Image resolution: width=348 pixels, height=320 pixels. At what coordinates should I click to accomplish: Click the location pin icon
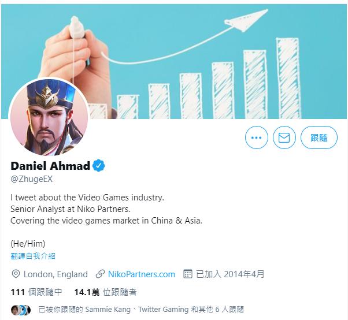(x=16, y=274)
